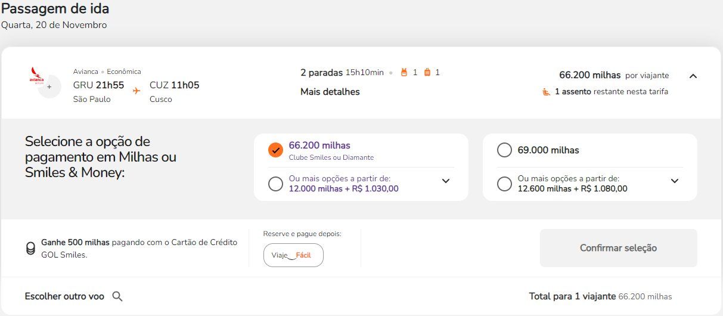
Task: Click the 'Viaje Fácil' button
Action: (293, 255)
